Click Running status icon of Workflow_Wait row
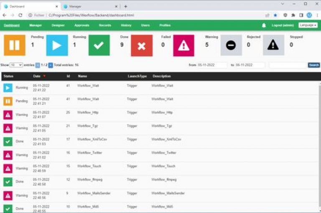The width and height of the screenshot is (321, 213). (8, 88)
